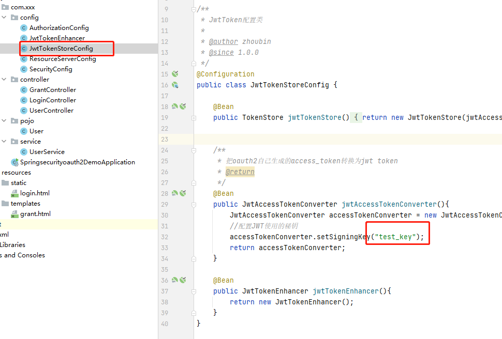Select the resources folder node

17,173
